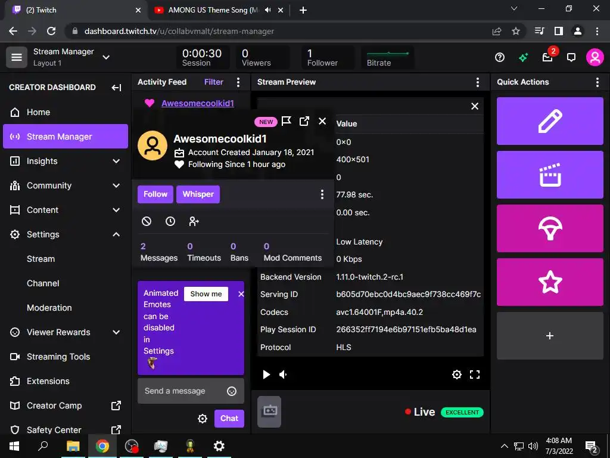Expand the Community section
This screenshot has width=610, height=458.
point(66,185)
